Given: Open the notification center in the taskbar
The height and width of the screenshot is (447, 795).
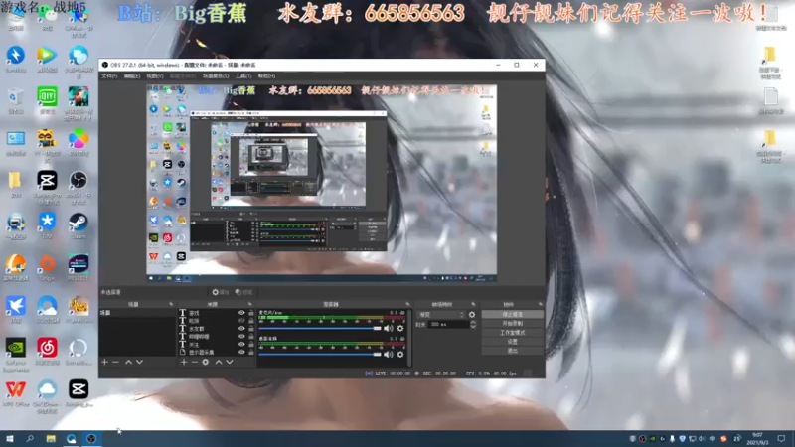Looking at the screenshot, I should [x=781, y=438].
